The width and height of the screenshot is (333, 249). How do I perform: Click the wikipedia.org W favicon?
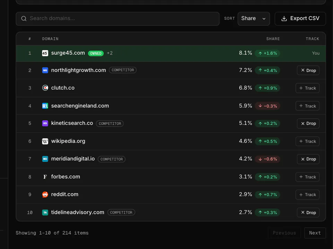click(45, 141)
